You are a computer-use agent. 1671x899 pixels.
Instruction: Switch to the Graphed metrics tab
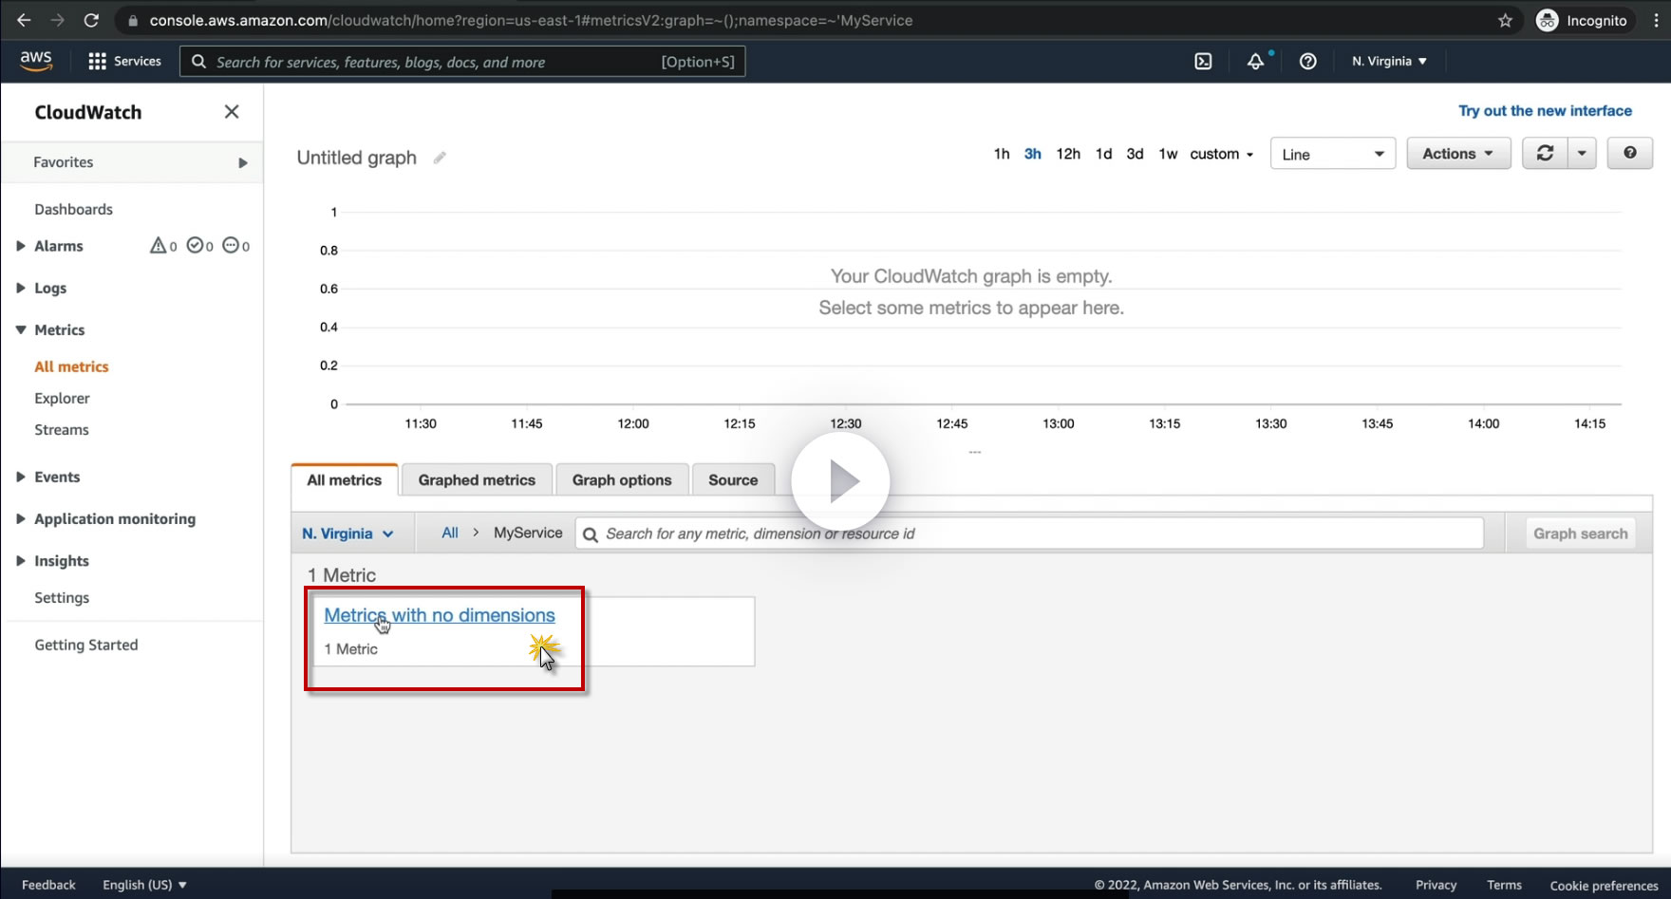click(x=477, y=480)
